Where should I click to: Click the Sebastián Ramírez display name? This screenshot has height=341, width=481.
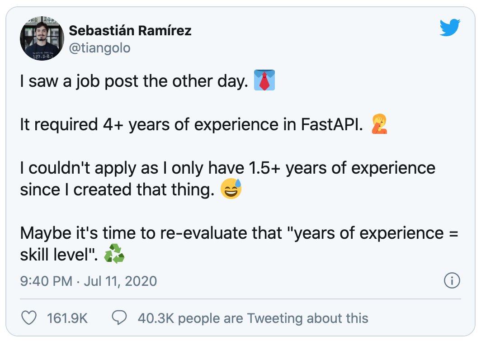coord(130,31)
